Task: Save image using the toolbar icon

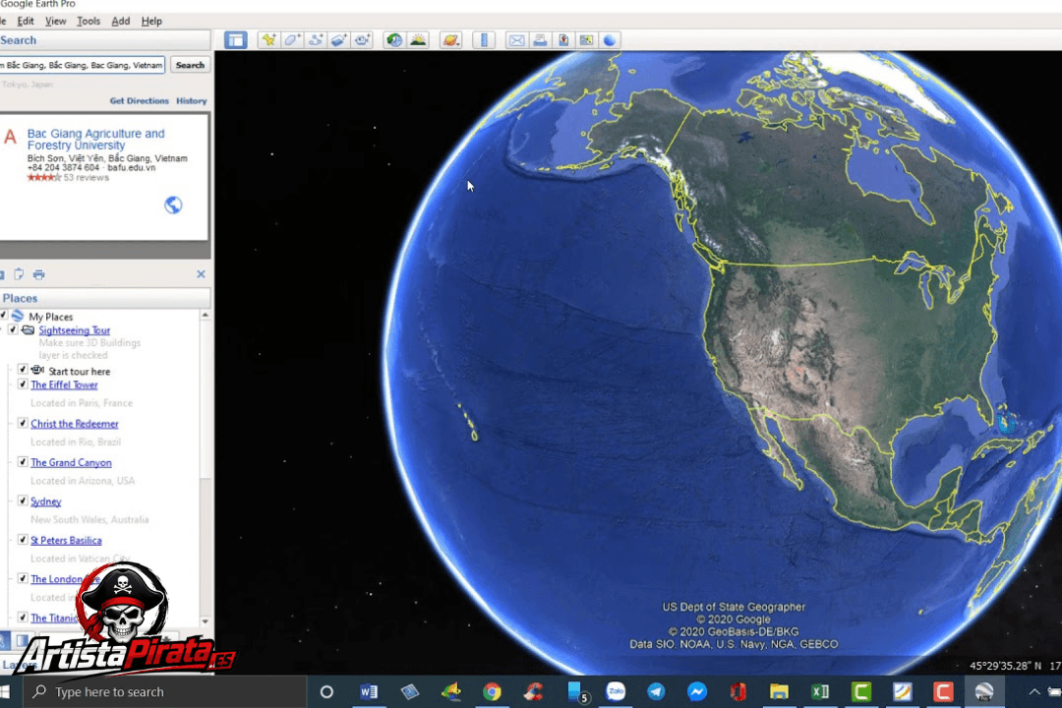Action: pos(563,40)
